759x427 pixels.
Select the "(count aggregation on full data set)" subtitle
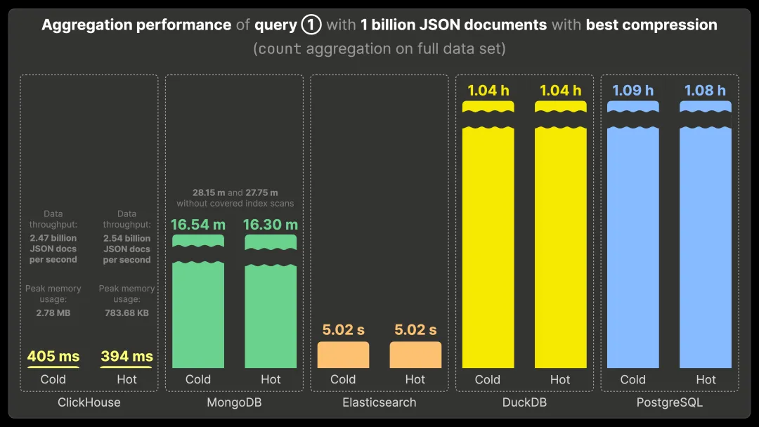pos(379,48)
